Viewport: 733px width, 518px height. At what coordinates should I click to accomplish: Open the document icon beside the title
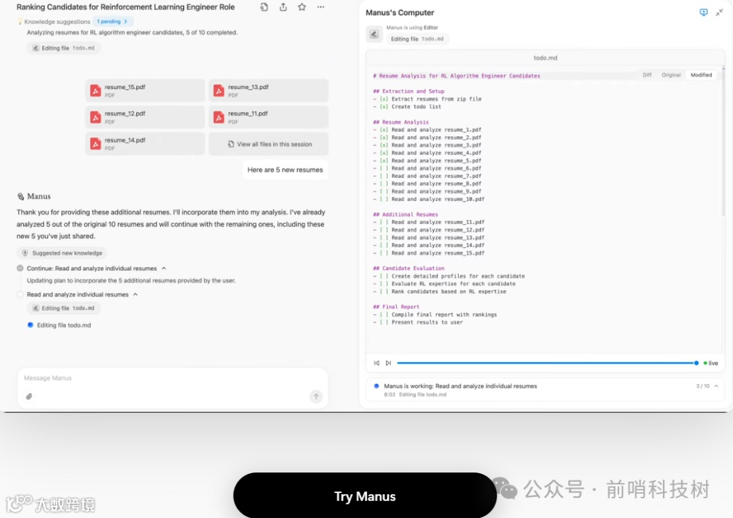point(264,7)
